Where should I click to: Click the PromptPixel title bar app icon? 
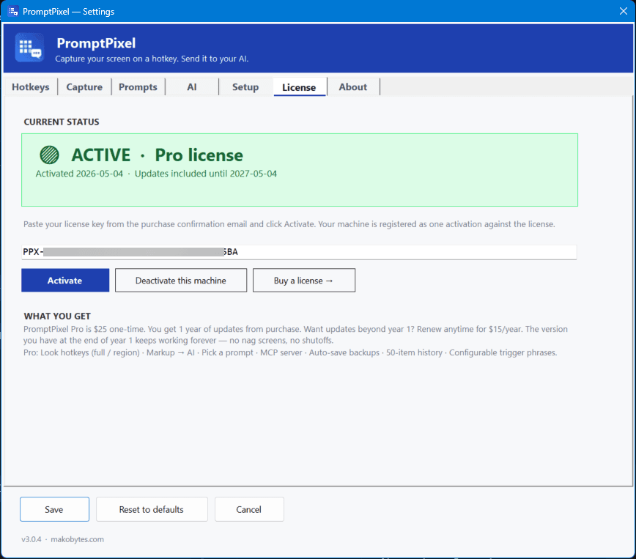13,11
